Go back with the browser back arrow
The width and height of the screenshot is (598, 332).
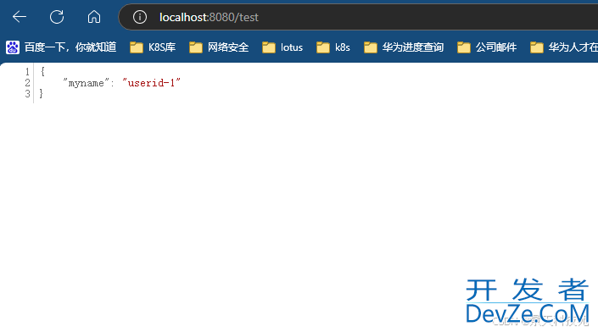click(x=19, y=17)
